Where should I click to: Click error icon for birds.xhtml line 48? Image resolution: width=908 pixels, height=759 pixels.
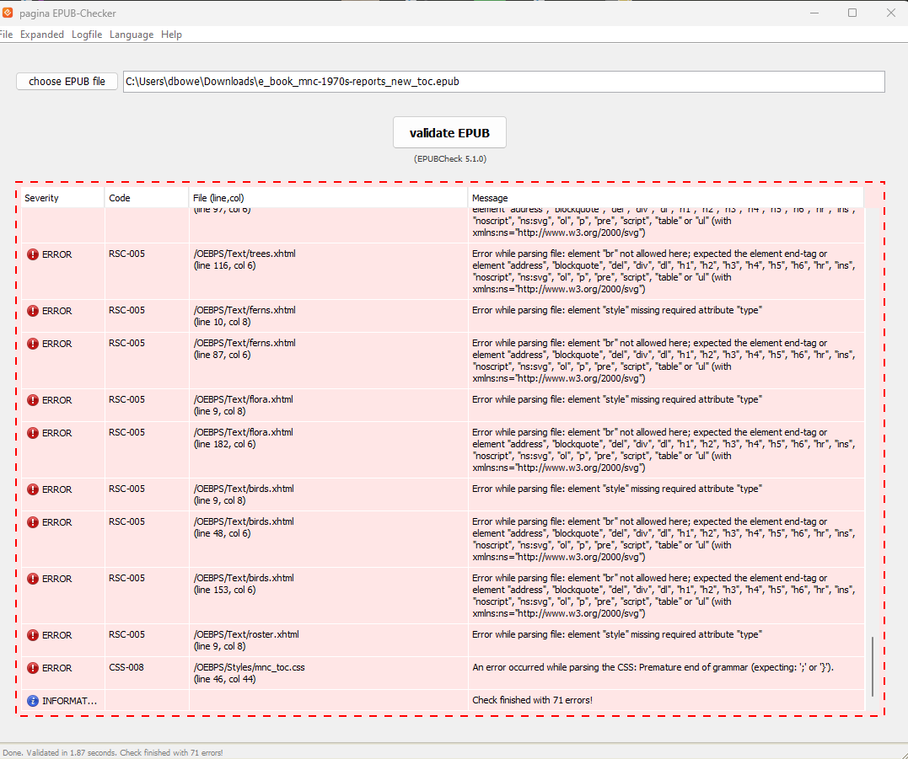[x=33, y=521]
